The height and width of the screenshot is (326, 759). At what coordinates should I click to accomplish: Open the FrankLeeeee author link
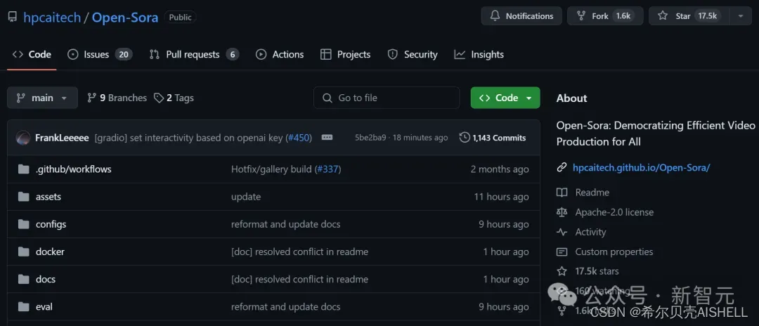point(62,138)
